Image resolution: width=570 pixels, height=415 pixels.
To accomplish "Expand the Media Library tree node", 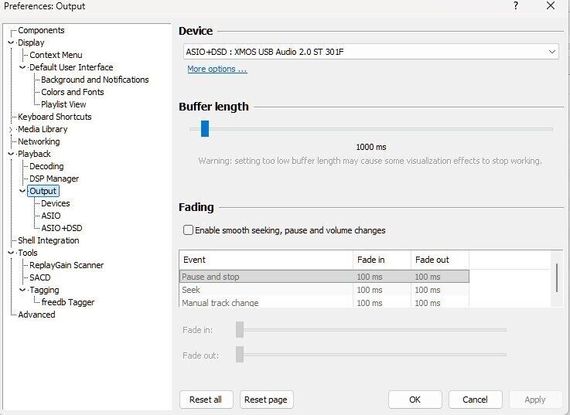I will click(x=11, y=129).
